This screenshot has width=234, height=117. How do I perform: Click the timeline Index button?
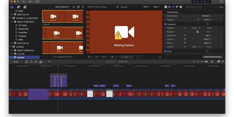16,62
